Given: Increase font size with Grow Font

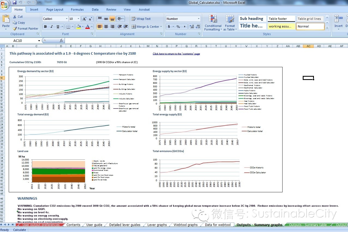Looking at the screenshot, I should click(84, 19).
